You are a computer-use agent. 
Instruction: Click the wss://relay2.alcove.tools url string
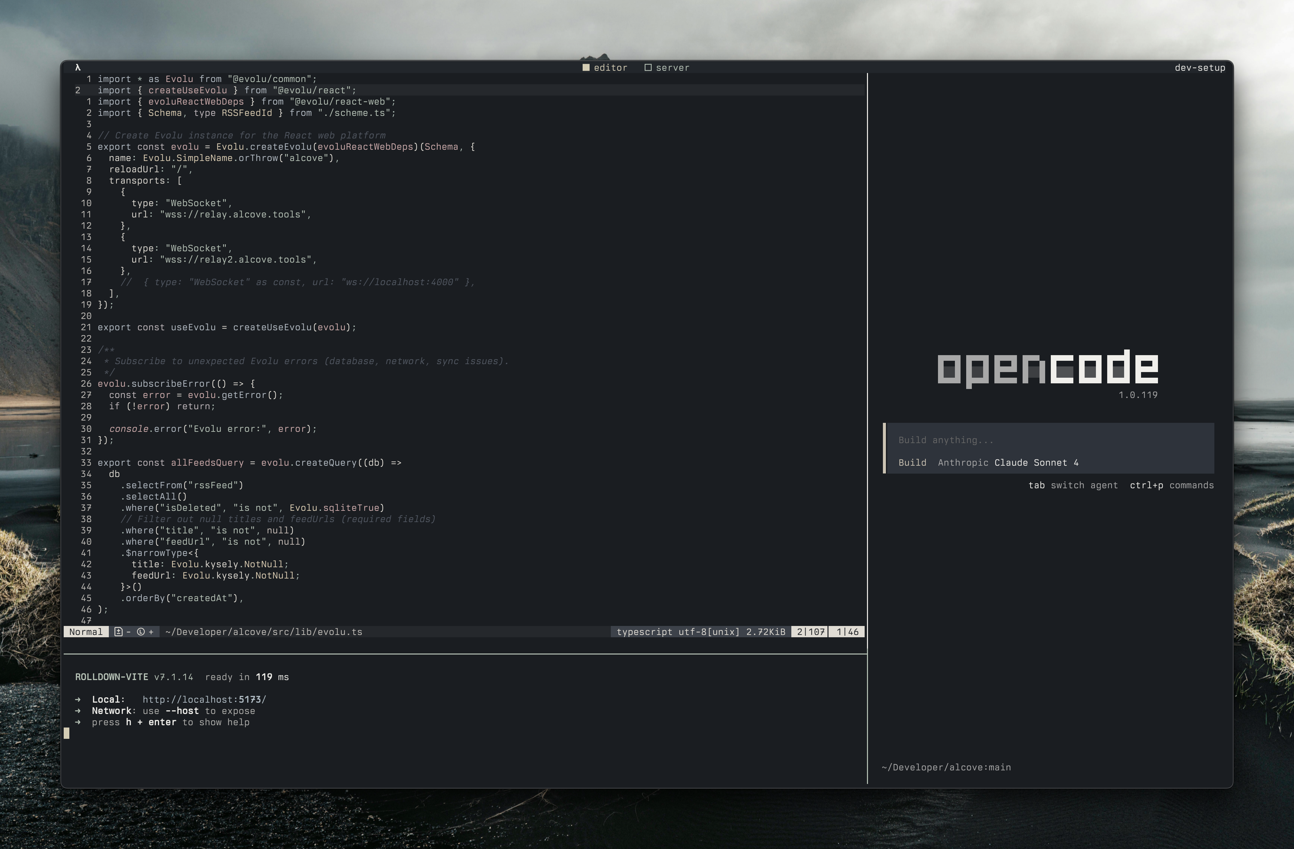pos(236,260)
